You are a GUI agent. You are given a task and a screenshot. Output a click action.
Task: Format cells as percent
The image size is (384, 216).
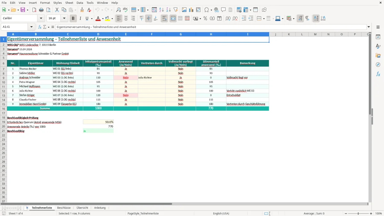(x=205, y=19)
